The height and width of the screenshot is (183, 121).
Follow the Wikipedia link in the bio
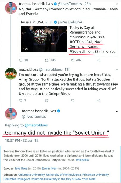coord(82,160)
